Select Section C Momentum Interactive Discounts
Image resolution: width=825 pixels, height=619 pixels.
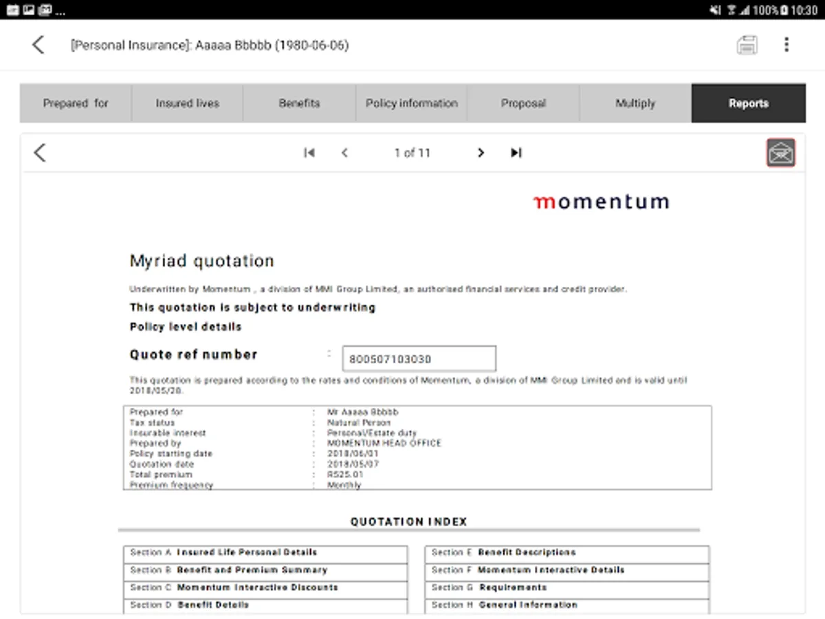click(x=265, y=588)
